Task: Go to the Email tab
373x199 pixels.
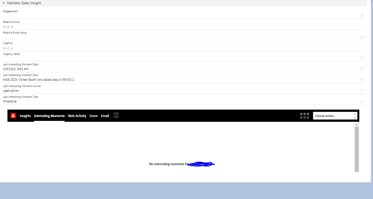Action: [105, 116]
